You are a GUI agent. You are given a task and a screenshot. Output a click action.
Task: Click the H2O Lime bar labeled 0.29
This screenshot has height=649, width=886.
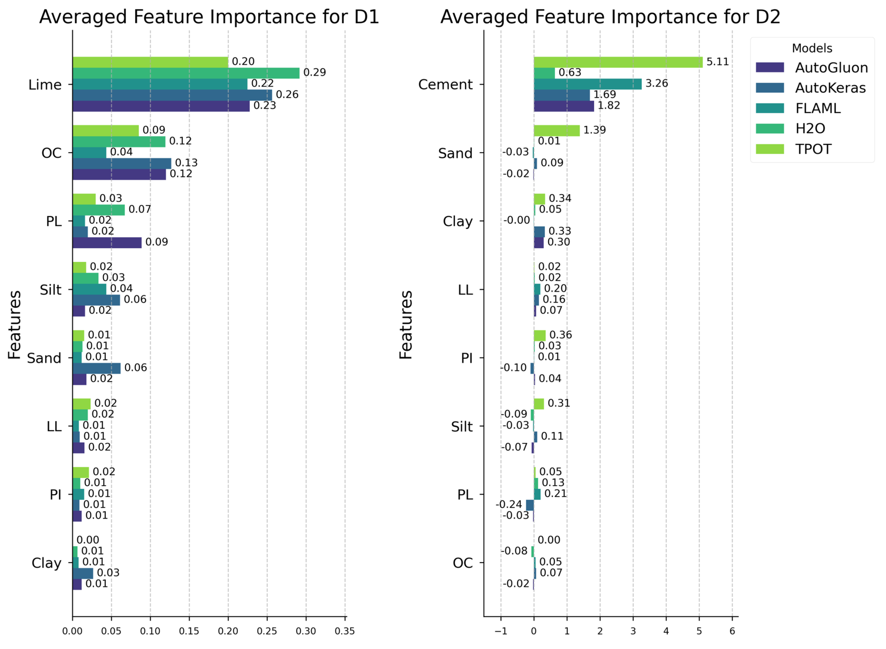[186, 73]
